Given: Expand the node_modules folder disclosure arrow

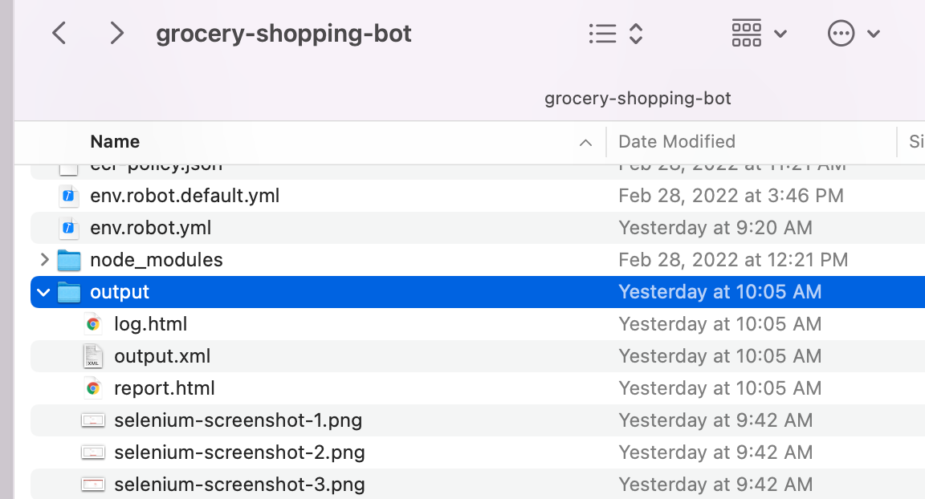Looking at the screenshot, I should (44, 259).
